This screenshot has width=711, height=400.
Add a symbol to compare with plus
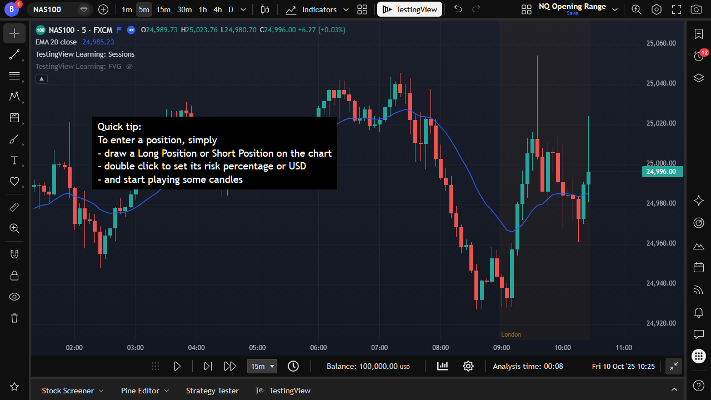[103, 9]
